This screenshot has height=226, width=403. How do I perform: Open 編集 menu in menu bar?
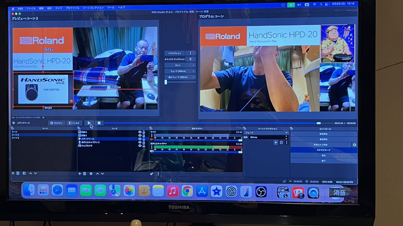tap(41, 8)
